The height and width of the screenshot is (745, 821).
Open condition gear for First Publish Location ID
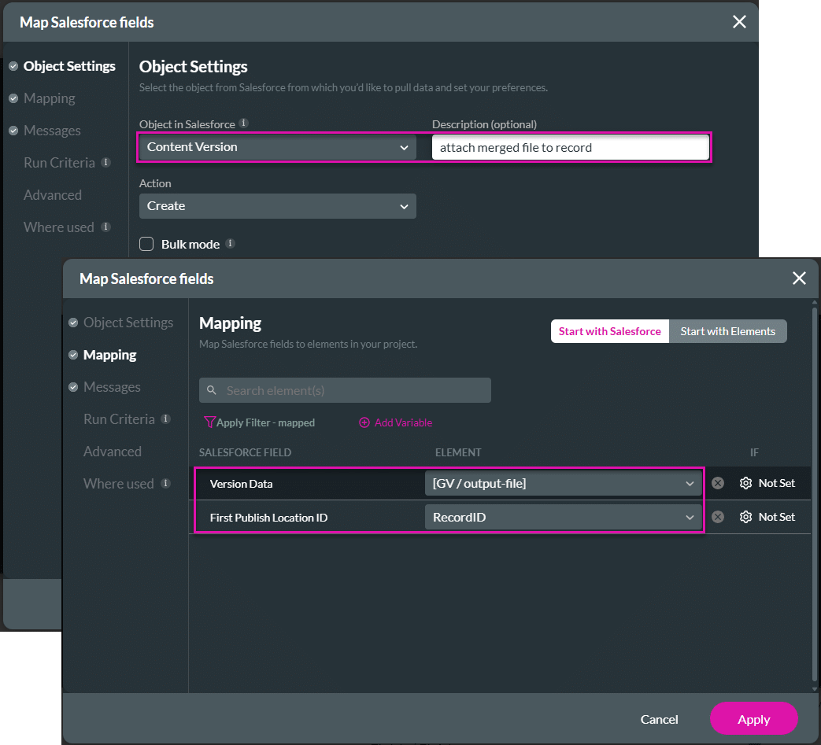point(745,517)
